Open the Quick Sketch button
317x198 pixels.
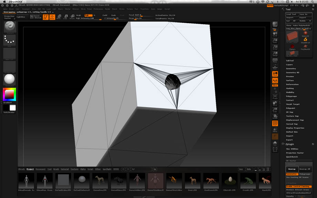tap(36, 17)
